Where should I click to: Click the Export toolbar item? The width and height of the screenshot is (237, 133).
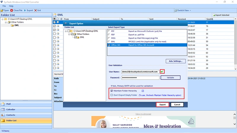28,10
